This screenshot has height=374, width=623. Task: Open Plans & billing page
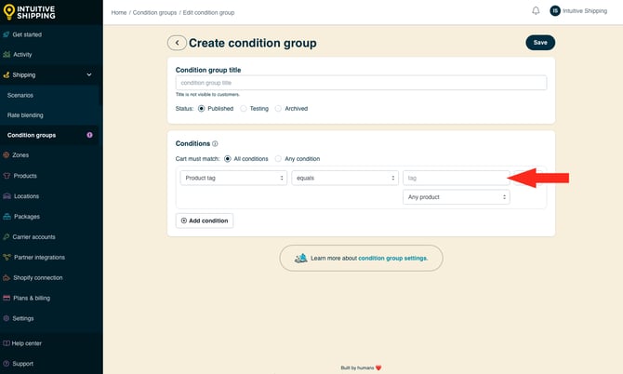[32, 298]
